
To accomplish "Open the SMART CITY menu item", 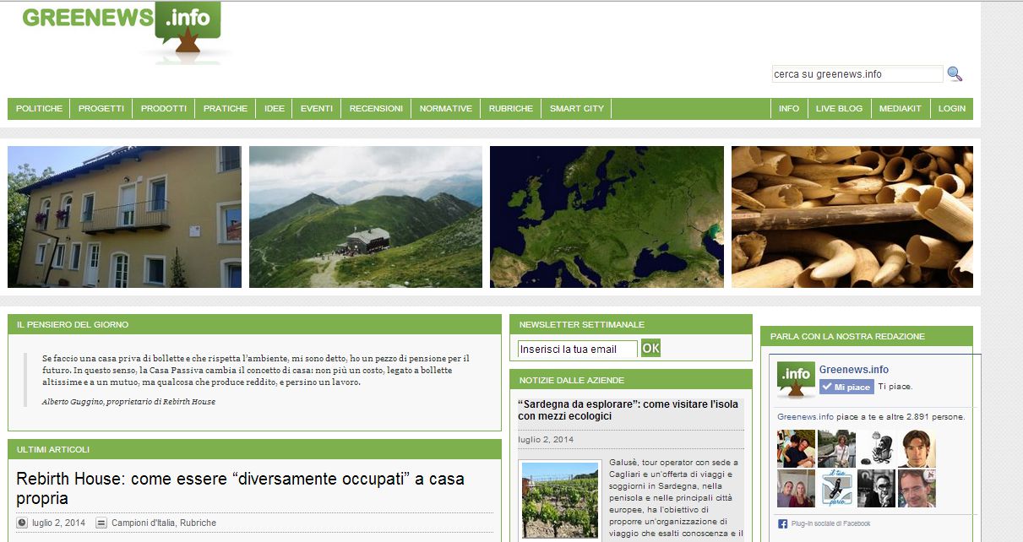I will [577, 109].
